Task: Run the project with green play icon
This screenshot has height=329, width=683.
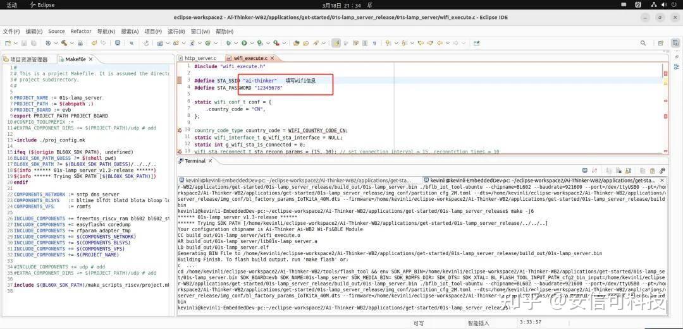Action: (x=244, y=43)
